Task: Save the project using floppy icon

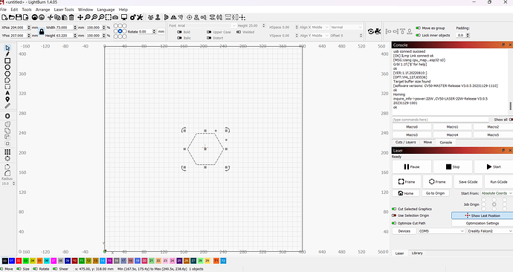Action: [19, 17]
